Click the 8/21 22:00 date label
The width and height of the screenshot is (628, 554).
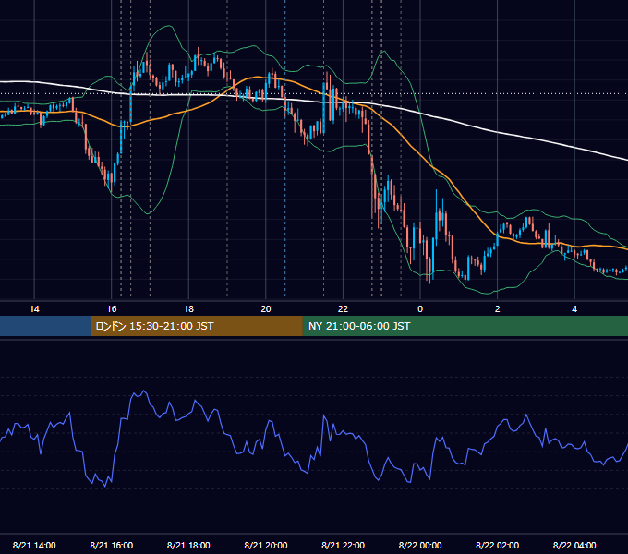pos(344,545)
